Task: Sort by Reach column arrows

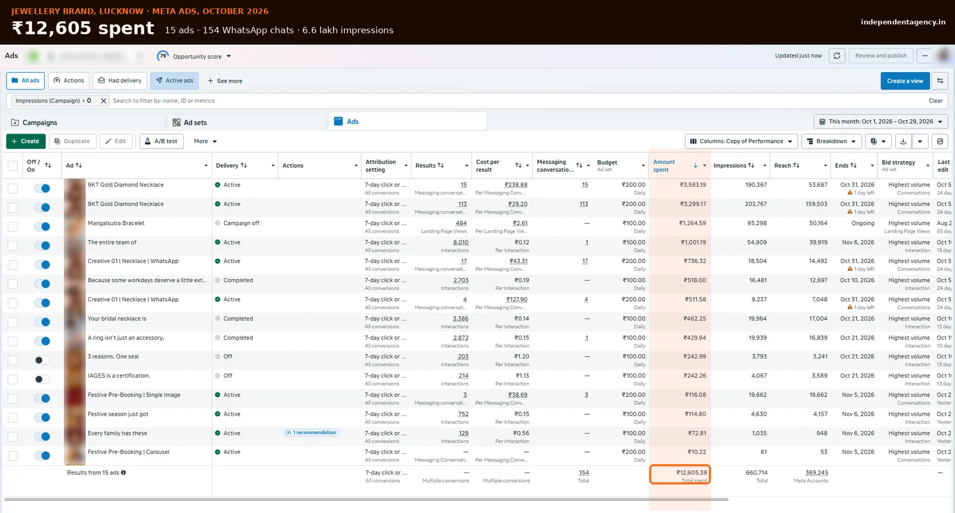Action: coord(796,165)
